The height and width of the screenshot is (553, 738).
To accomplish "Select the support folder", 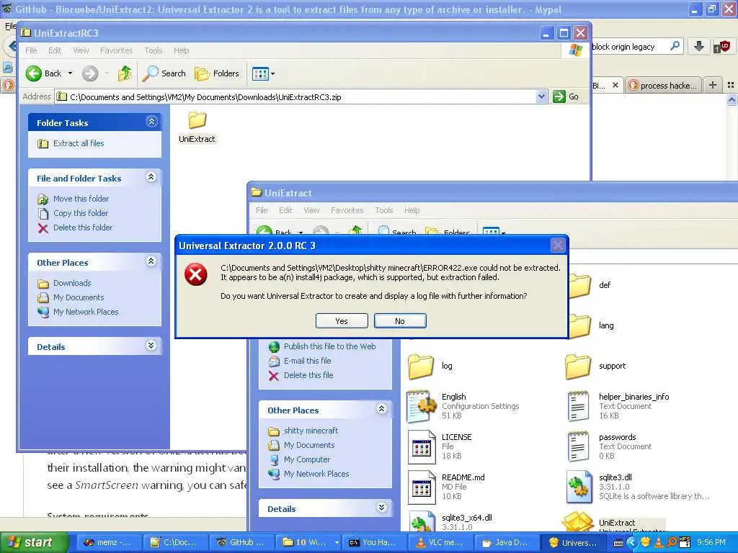I will 595,366.
